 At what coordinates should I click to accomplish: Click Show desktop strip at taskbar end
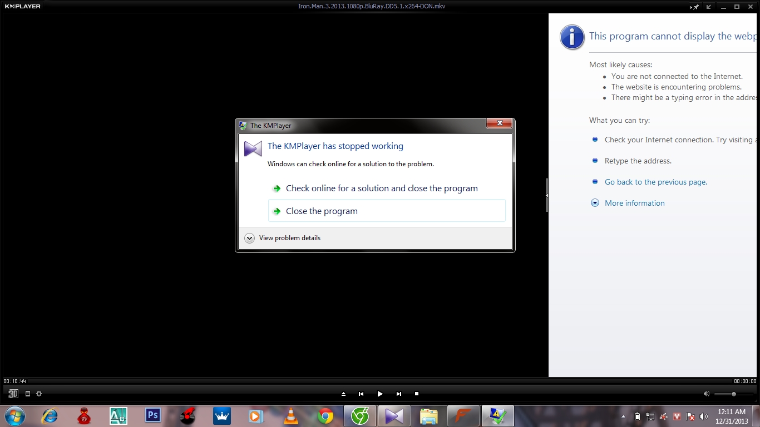coord(756,416)
